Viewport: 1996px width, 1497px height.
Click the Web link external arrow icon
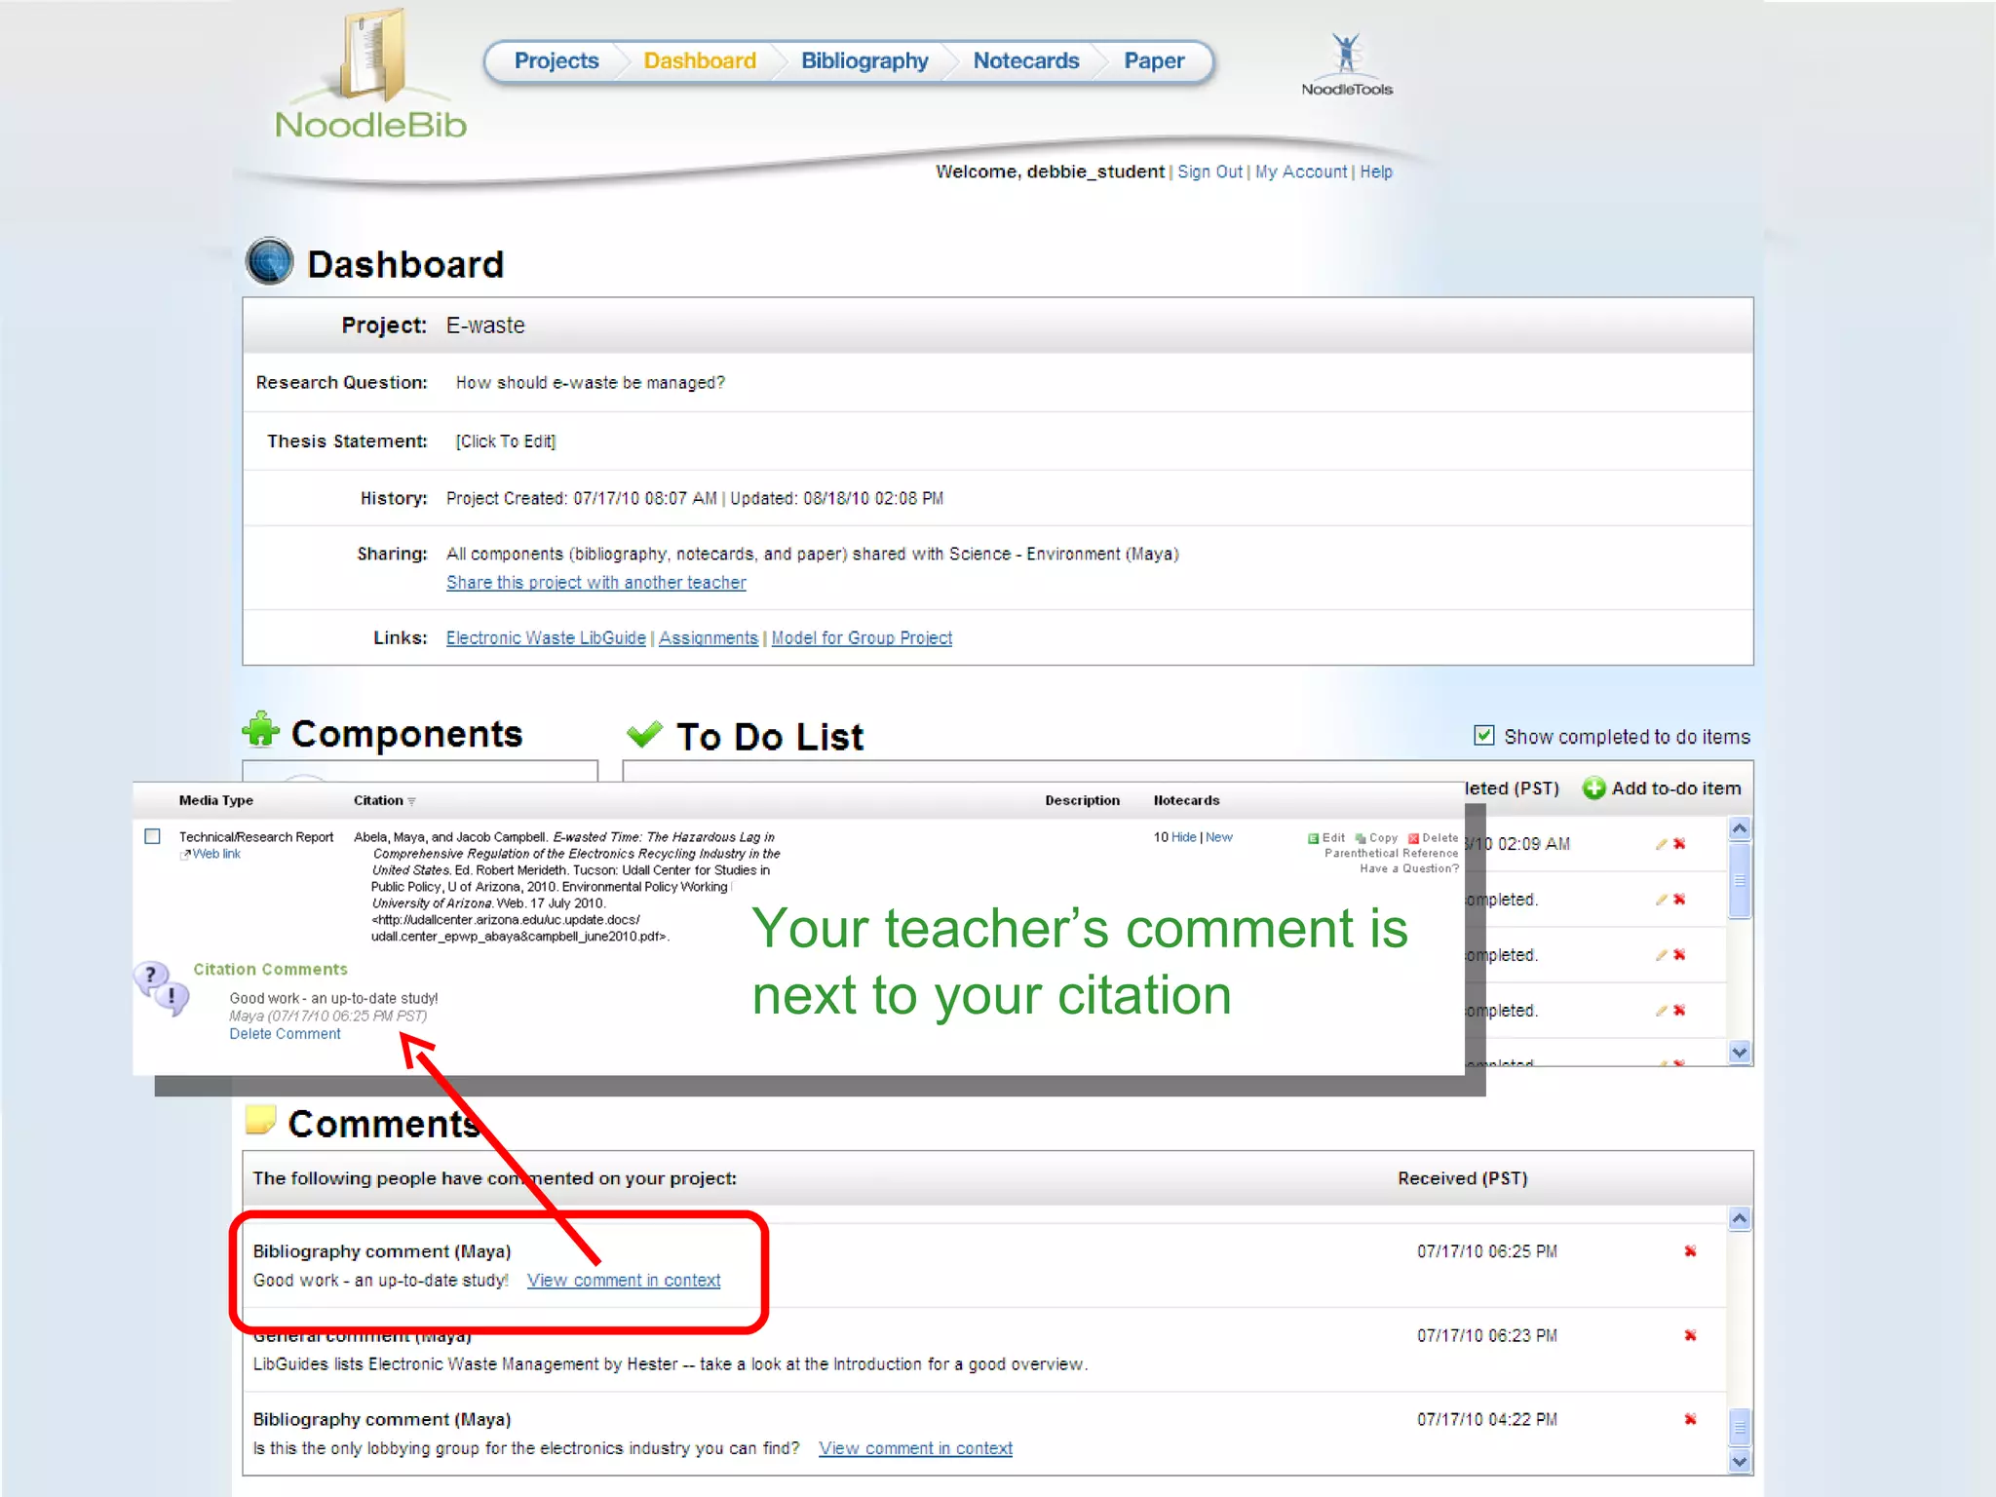point(185,855)
